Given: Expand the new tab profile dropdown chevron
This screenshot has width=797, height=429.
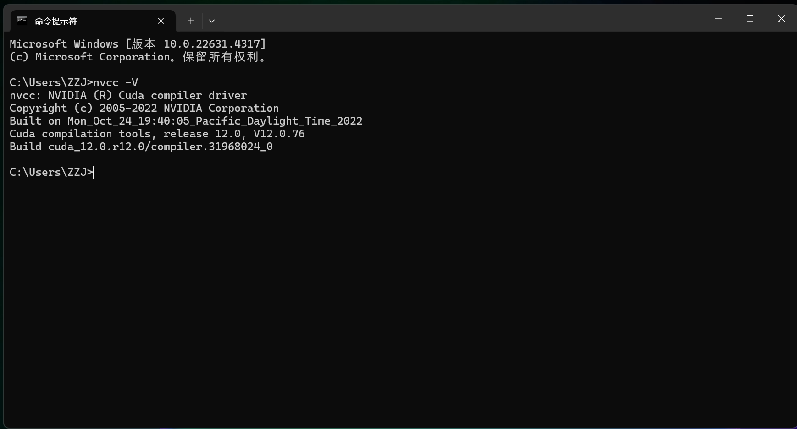Looking at the screenshot, I should pos(211,21).
